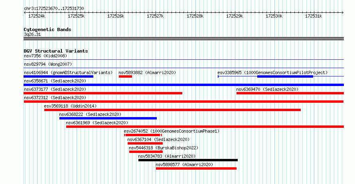Image resolution: width=355 pixels, height=184 pixels.
Task: Select the esv3569118 red variant bar
Action: pos(173,110)
